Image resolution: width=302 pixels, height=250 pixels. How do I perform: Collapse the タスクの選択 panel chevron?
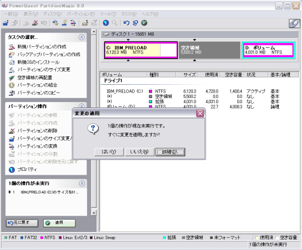(x=82, y=37)
